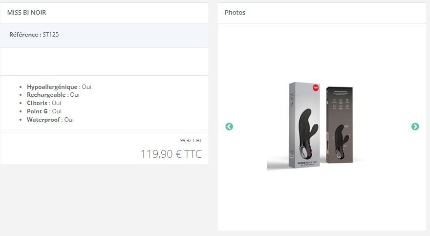
Task: Click the feature icons on dark box
Action: pos(341,104)
